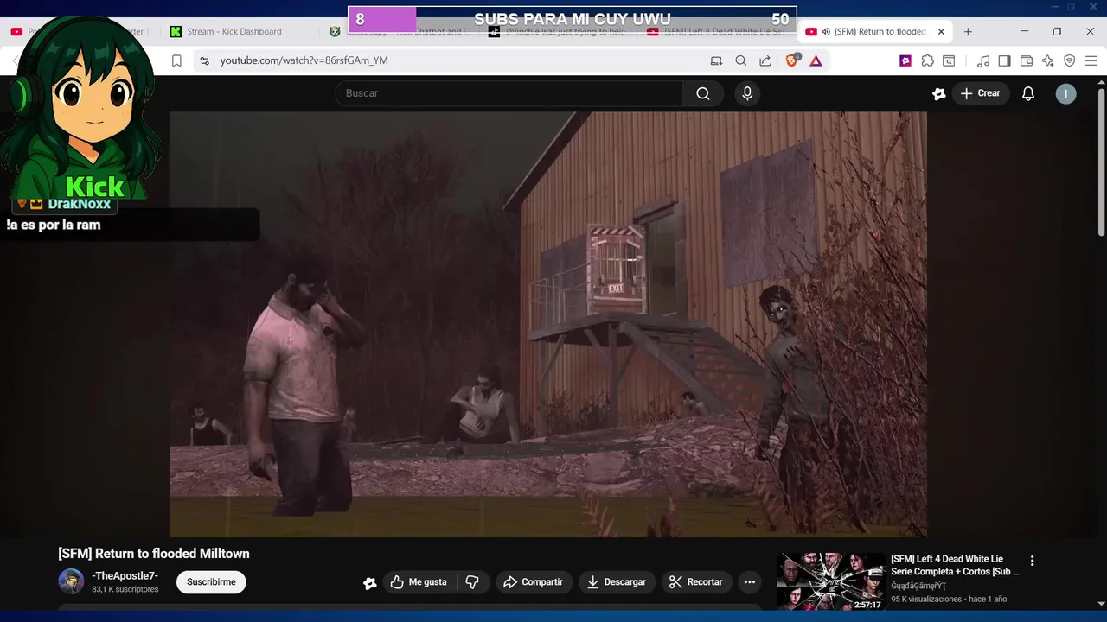Open the recommended video three-dot options
1107x622 pixels.
point(1032,561)
